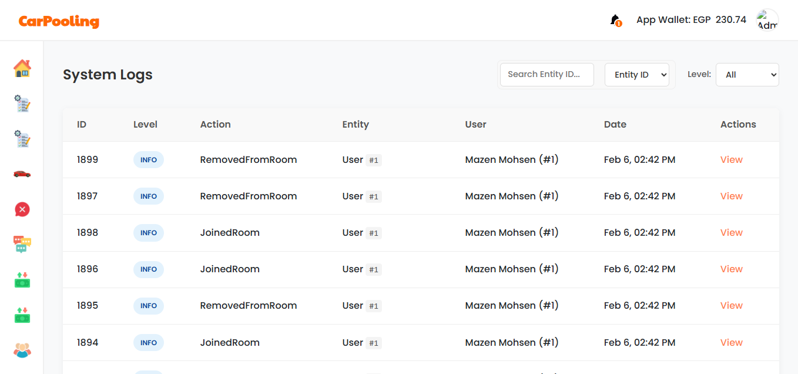Click the upper green money sidebar icon

pos(22,280)
